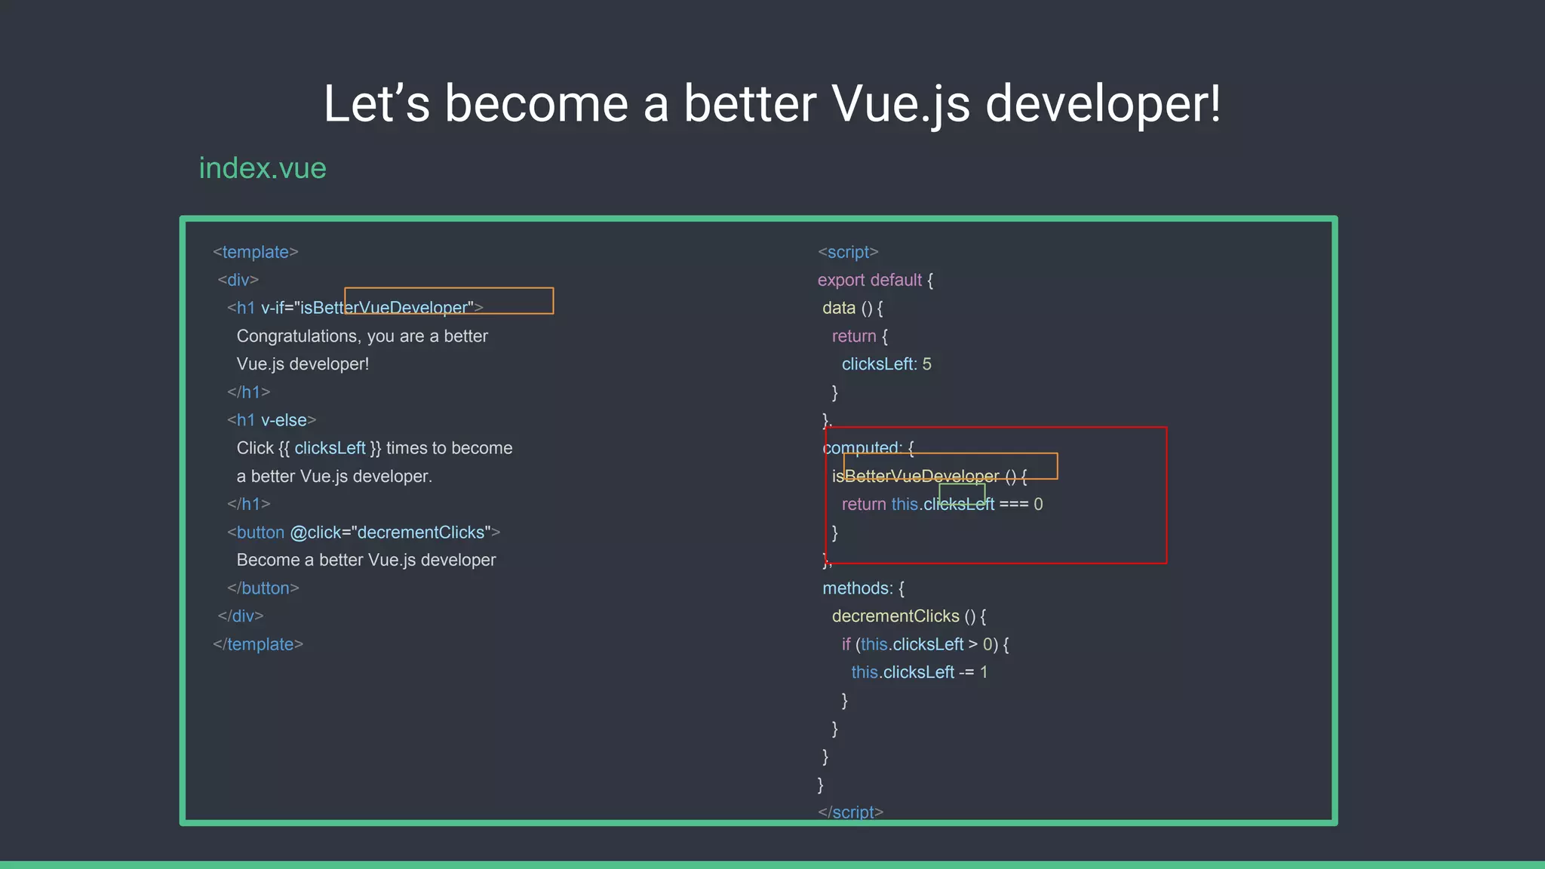The width and height of the screenshot is (1545, 869).
Task: Click the closing '</template>' tag
Action: (258, 644)
